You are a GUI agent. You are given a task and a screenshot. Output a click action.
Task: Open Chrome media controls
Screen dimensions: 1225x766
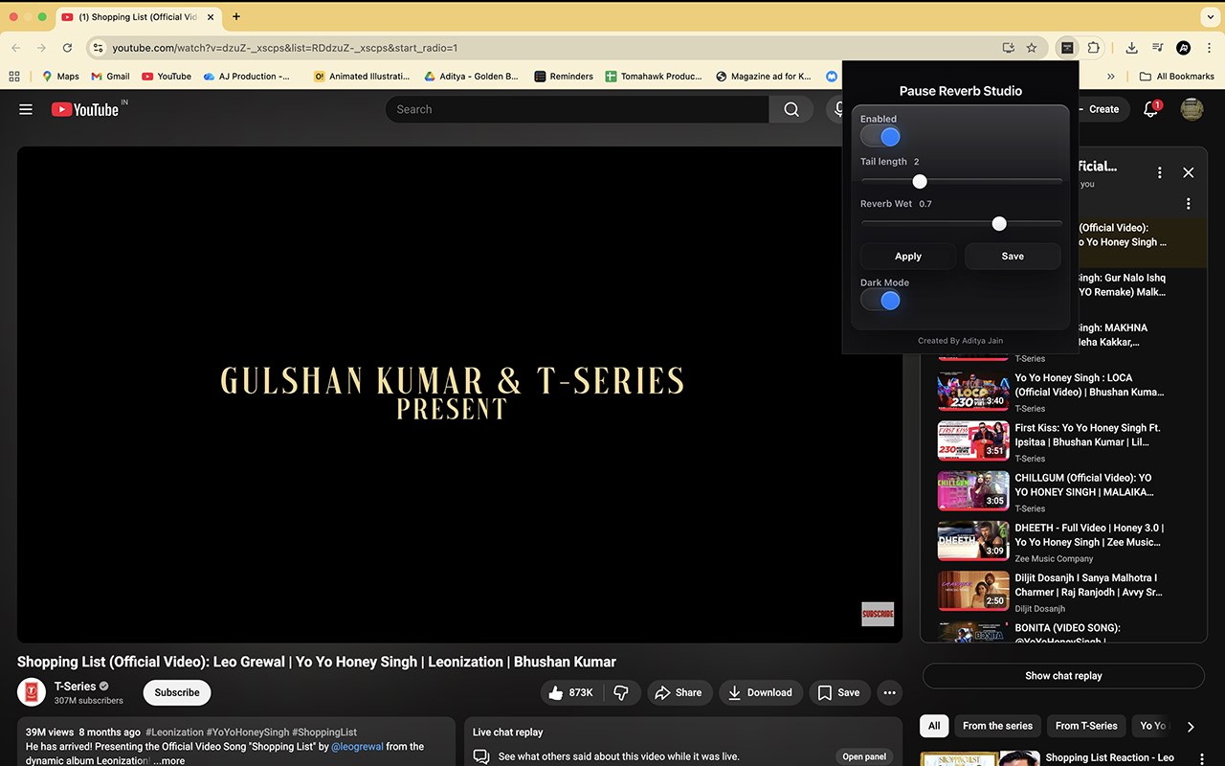(1157, 48)
